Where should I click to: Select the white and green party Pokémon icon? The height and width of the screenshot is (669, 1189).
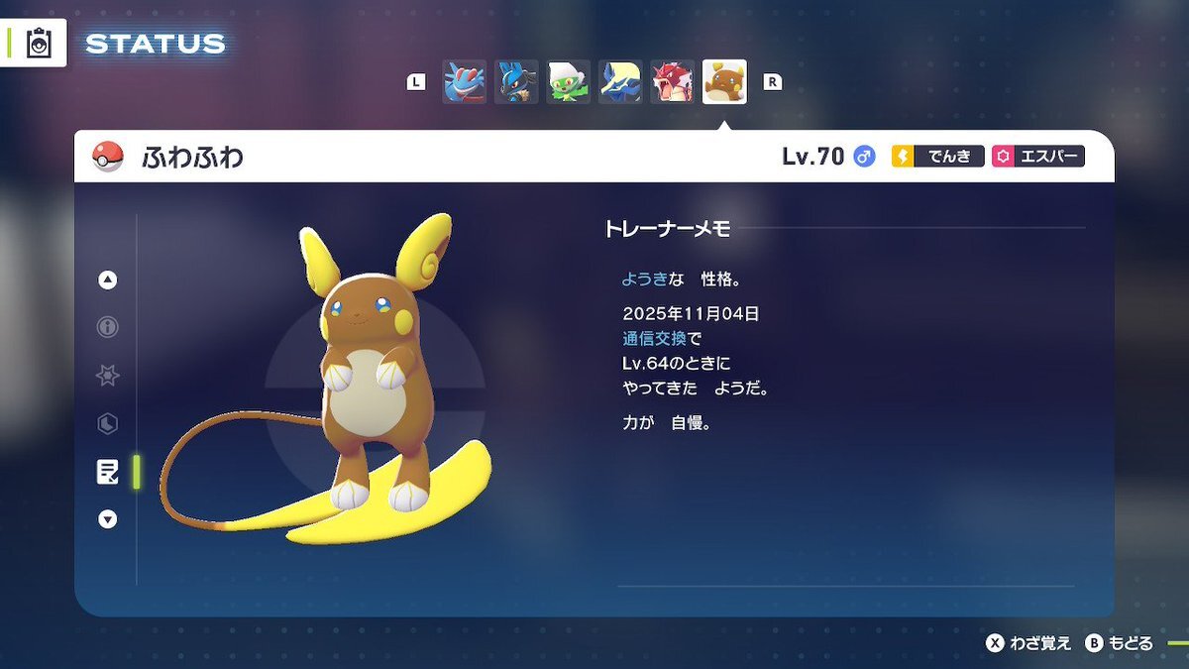tap(569, 82)
